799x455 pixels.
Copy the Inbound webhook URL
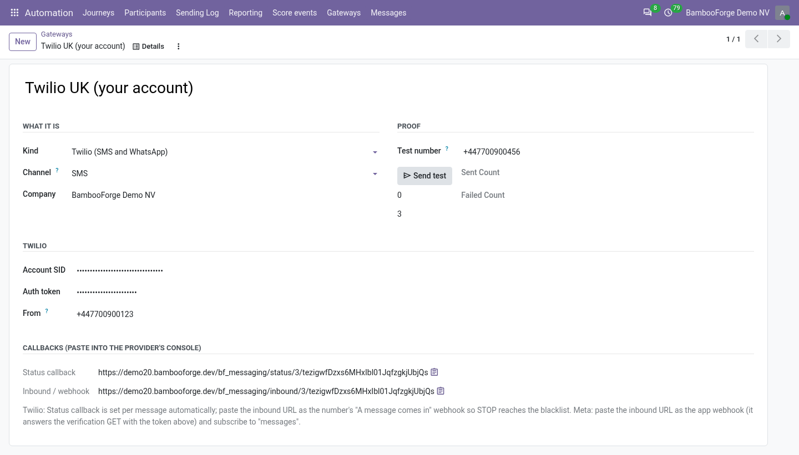click(441, 391)
